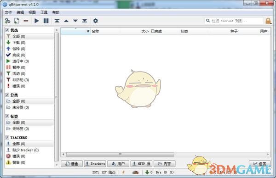
Task: Select the 下载 (0) status filter
Action: 29,43
